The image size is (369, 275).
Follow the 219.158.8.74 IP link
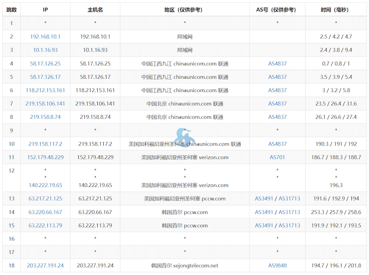45,117
